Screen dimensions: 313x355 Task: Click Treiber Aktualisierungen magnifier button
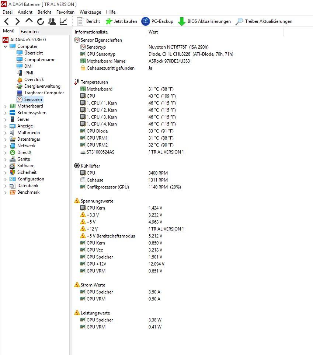tap(264, 21)
